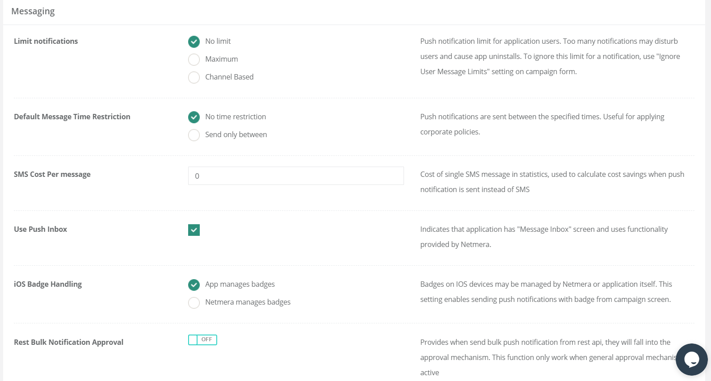The image size is (711, 381).
Task: Uncheck the Use Push Inbox checkbox
Action: [194, 230]
